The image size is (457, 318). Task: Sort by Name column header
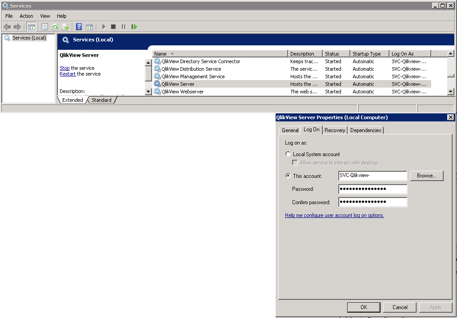pos(220,54)
